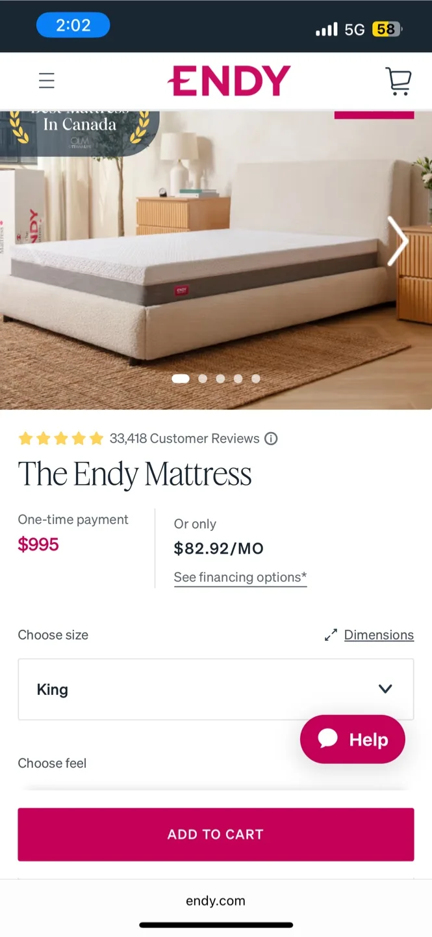432x937 pixels.
Task: Advance the image carousel with the right arrow
Action: coord(398,241)
